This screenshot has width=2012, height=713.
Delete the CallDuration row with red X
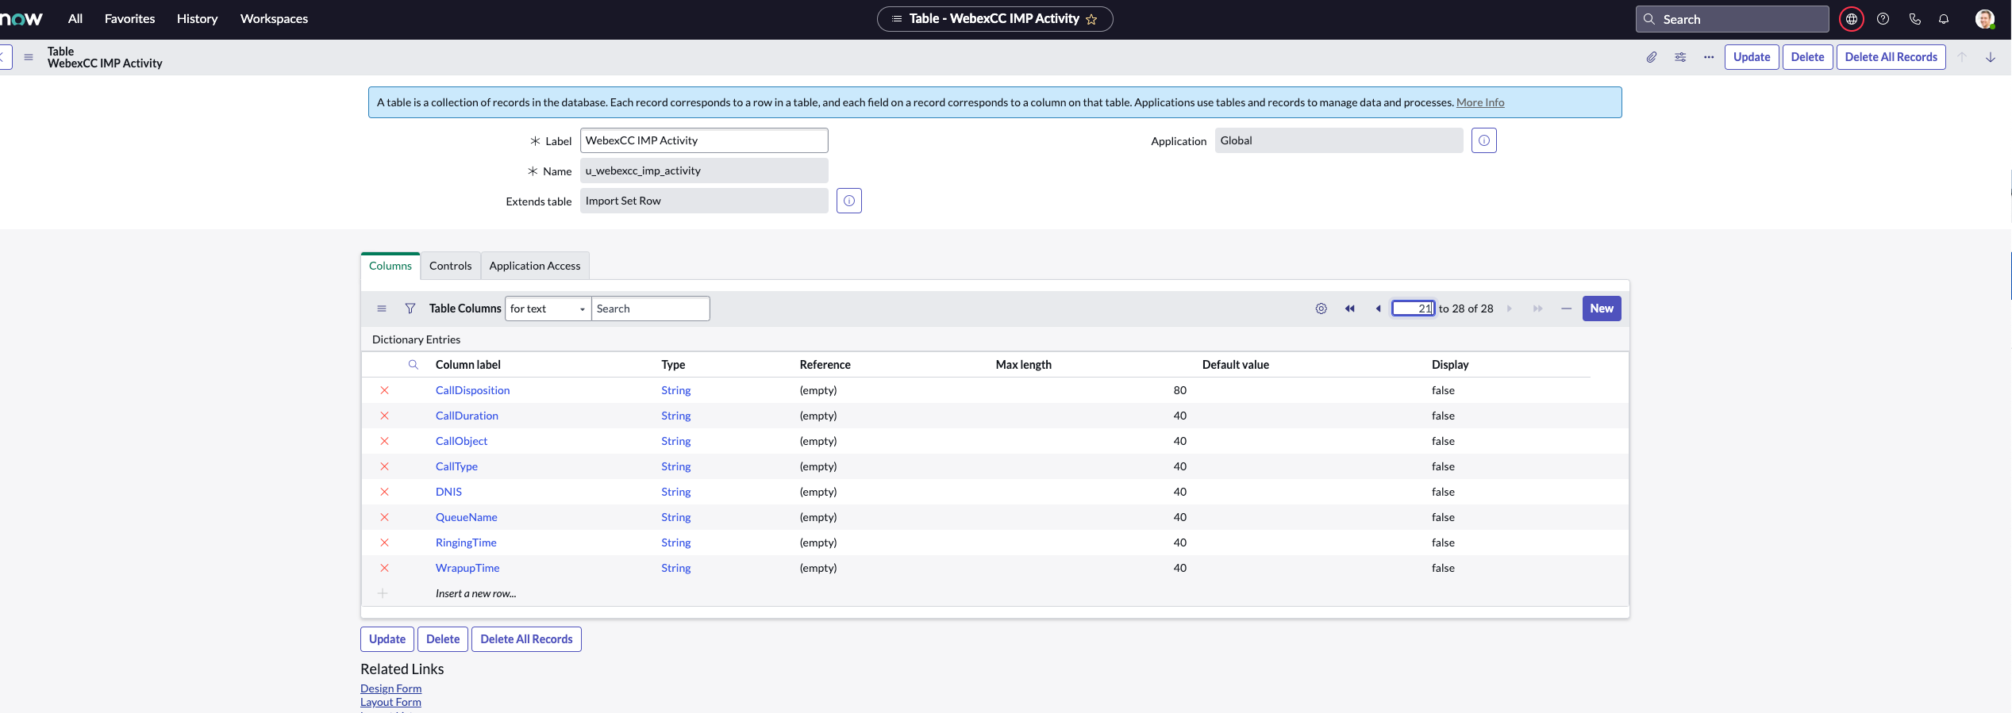tap(384, 416)
